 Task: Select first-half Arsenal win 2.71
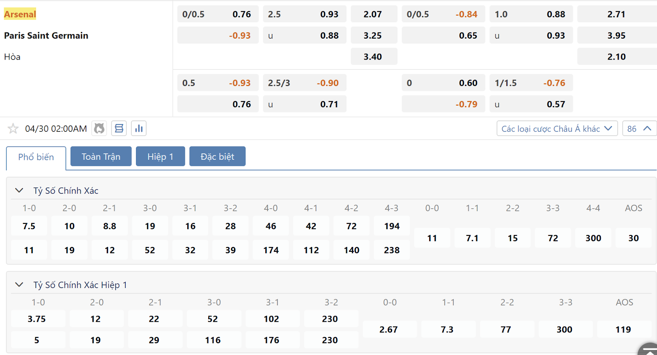pyautogui.click(x=617, y=14)
